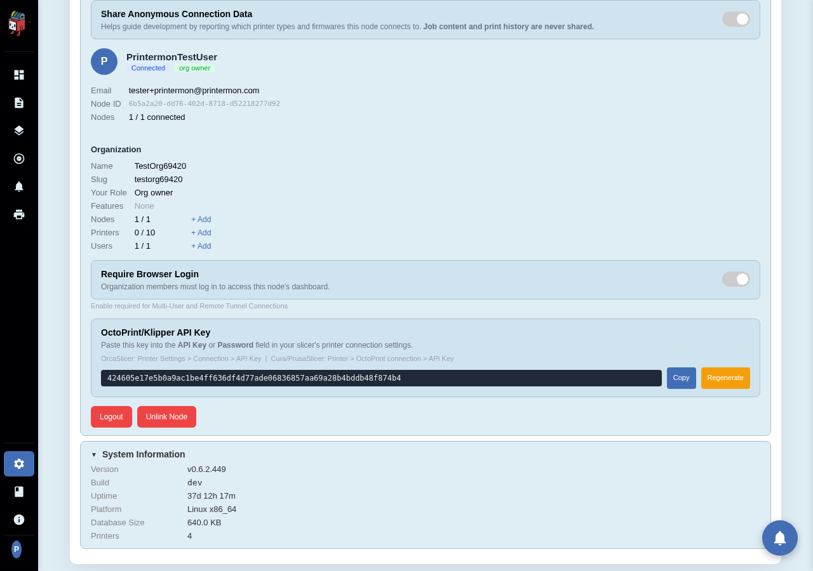Viewport: 813px width, 571px height.
Task: Select the API key text field
Action: pyautogui.click(x=381, y=378)
